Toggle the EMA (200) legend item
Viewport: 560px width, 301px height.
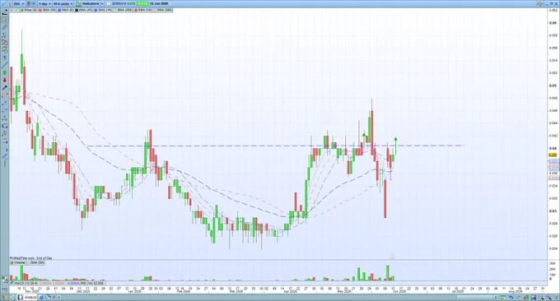(x=164, y=10)
